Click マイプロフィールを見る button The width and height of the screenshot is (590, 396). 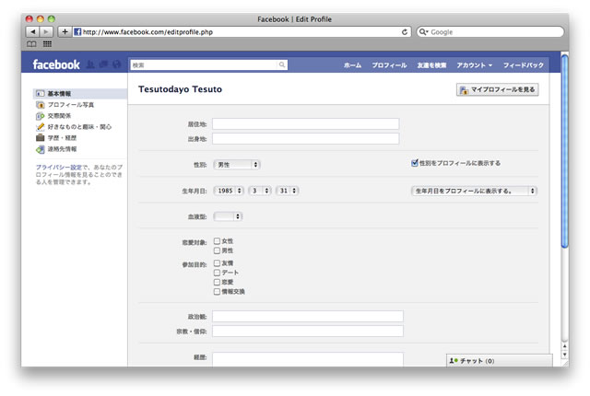(x=498, y=89)
